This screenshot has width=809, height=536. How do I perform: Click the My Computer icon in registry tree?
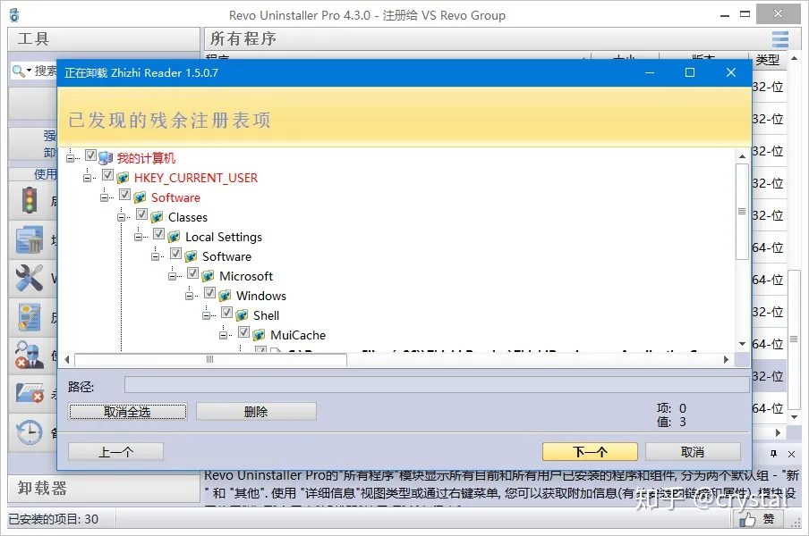[106, 158]
